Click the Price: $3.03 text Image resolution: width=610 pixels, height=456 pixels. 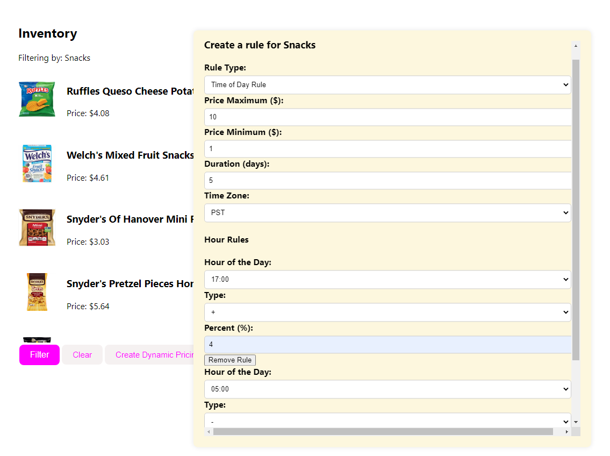point(88,242)
